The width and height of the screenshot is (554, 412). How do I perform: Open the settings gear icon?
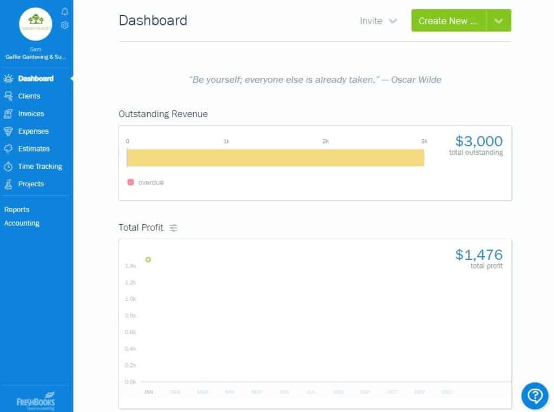point(64,25)
